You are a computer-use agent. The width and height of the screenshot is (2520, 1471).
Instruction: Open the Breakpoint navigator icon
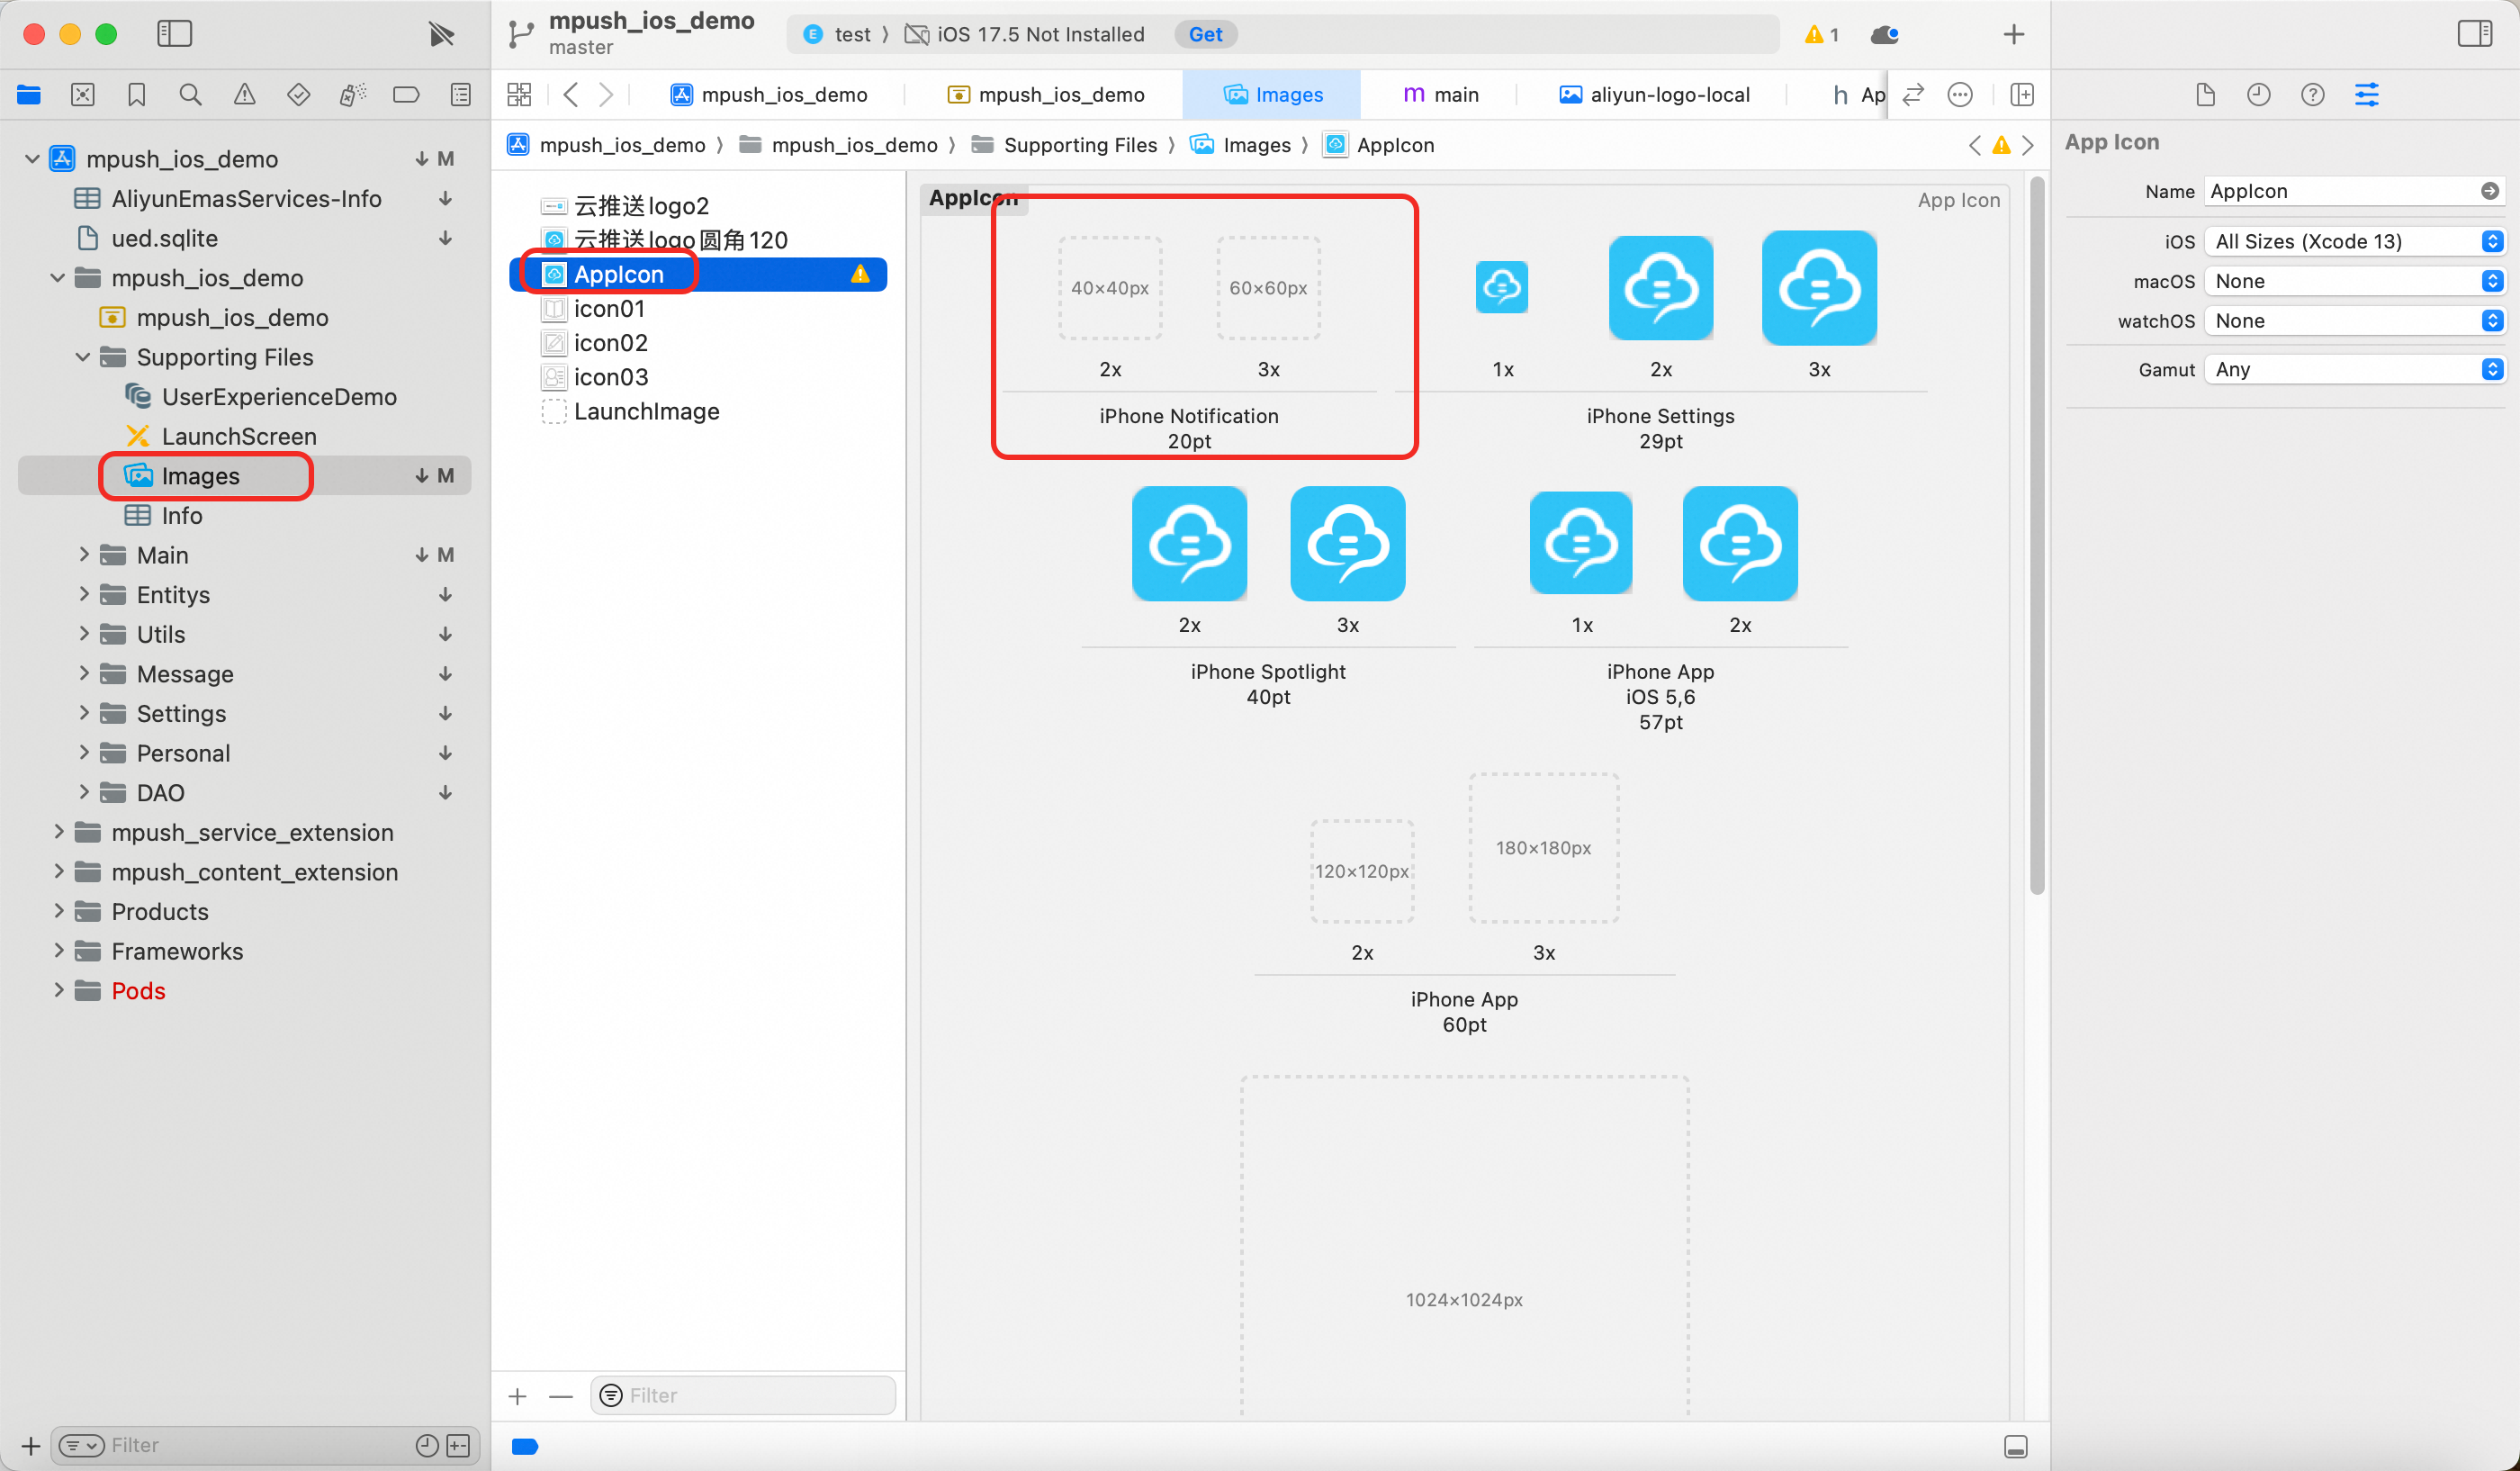[x=406, y=95]
